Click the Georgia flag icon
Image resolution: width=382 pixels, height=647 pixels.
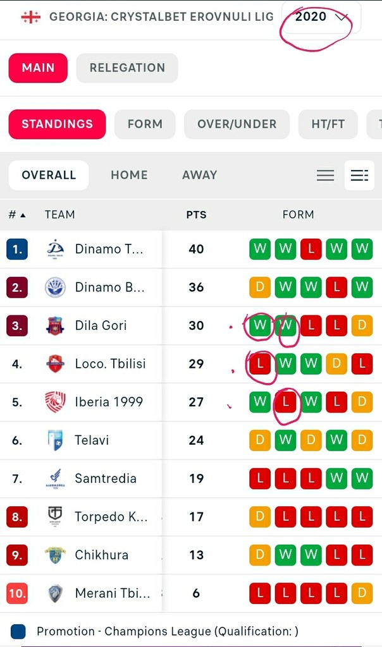(30, 17)
